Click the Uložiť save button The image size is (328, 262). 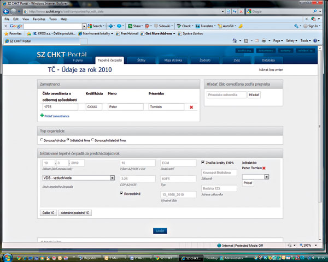click(x=159, y=231)
